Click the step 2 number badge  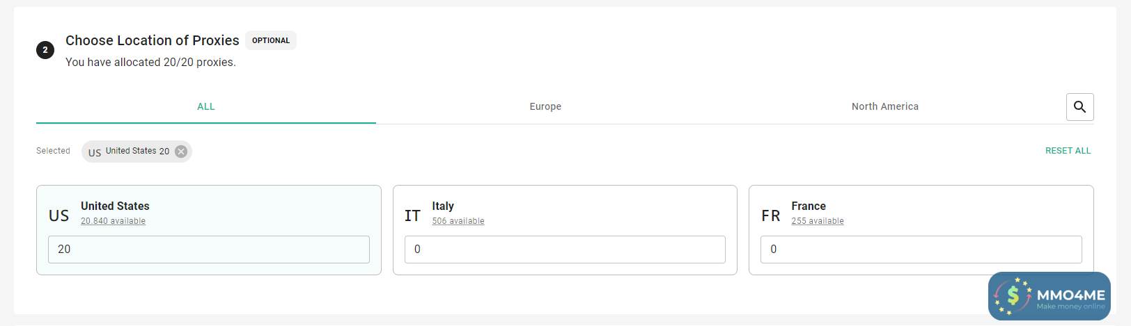(45, 50)
